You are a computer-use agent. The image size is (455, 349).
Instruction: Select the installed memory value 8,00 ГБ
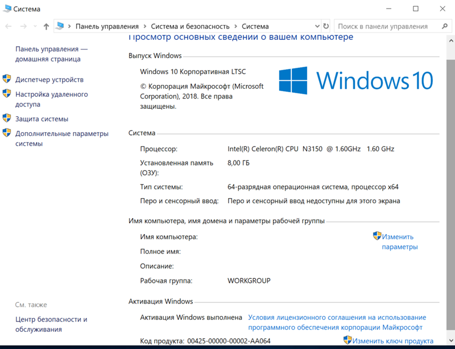(x=238, y=163)
